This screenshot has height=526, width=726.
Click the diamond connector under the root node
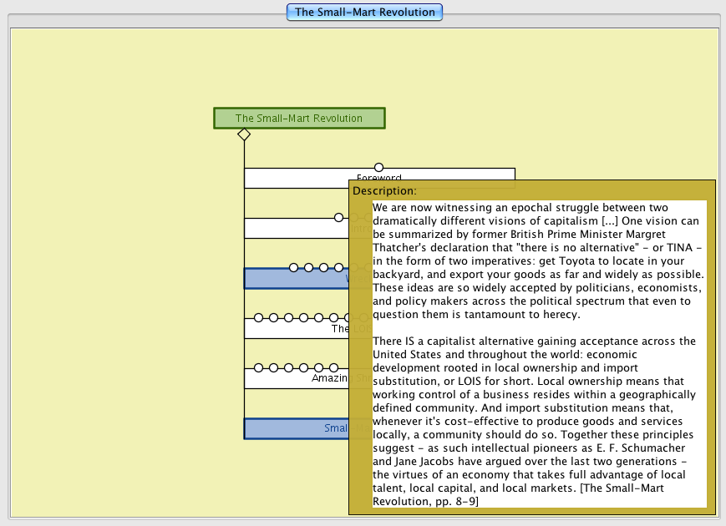[x=244, y=134]
